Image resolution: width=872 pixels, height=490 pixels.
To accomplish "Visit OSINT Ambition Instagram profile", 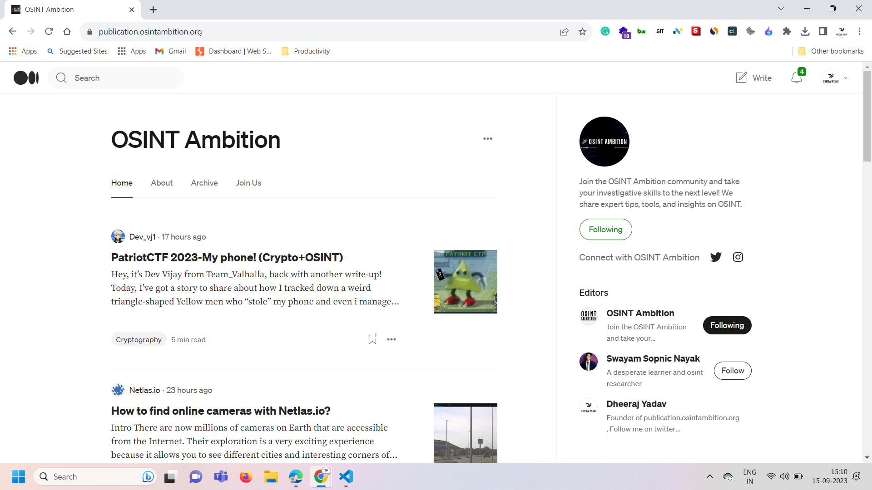I will (738, 257).
